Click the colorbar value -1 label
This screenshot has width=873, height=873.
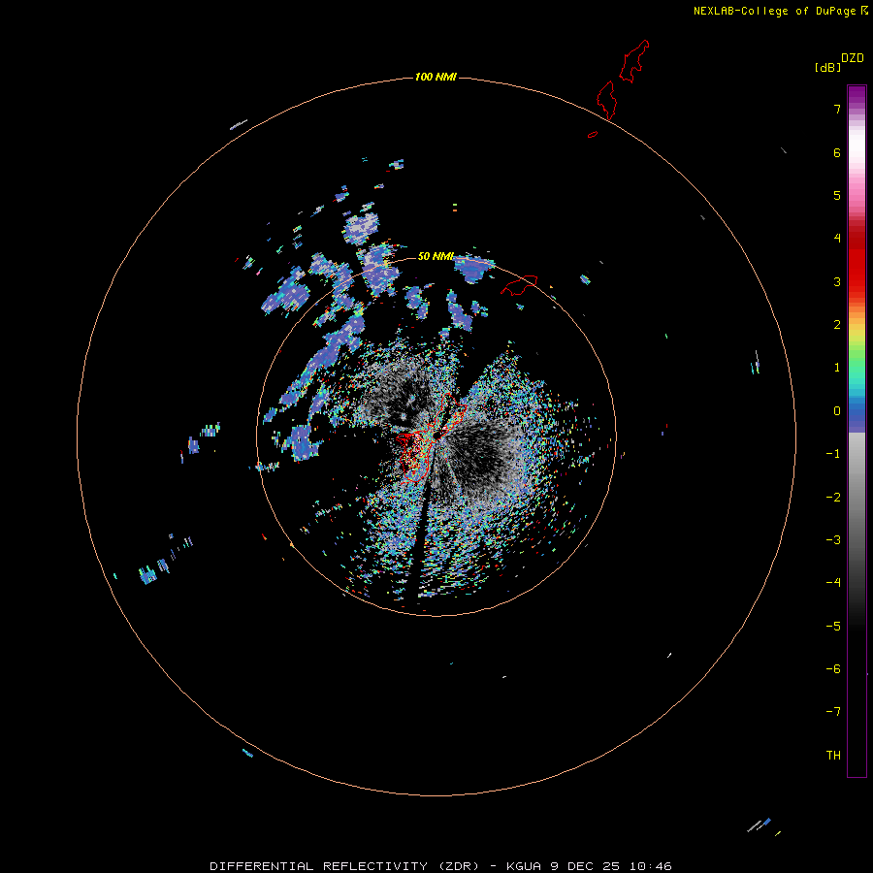point(833,454)
